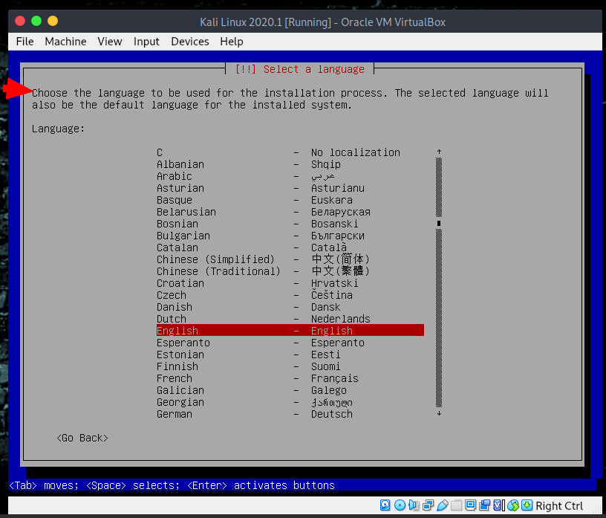Select Finnish from the language list
The image size is (606, 518).
click(x=290, y=366)
